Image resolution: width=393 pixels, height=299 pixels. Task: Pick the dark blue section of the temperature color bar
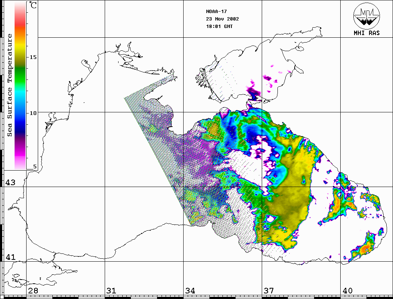[20, 128]
